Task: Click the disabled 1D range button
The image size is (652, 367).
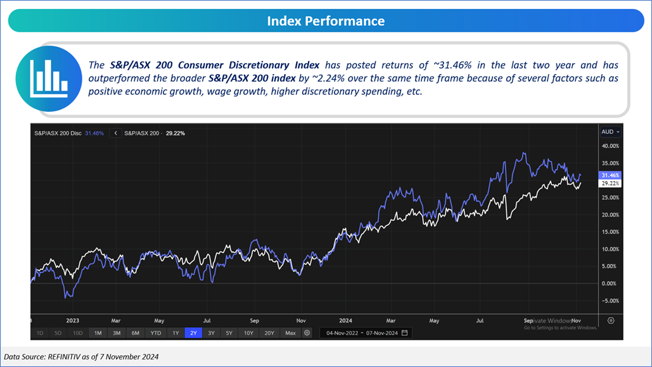Action: [x=40, y=333]
